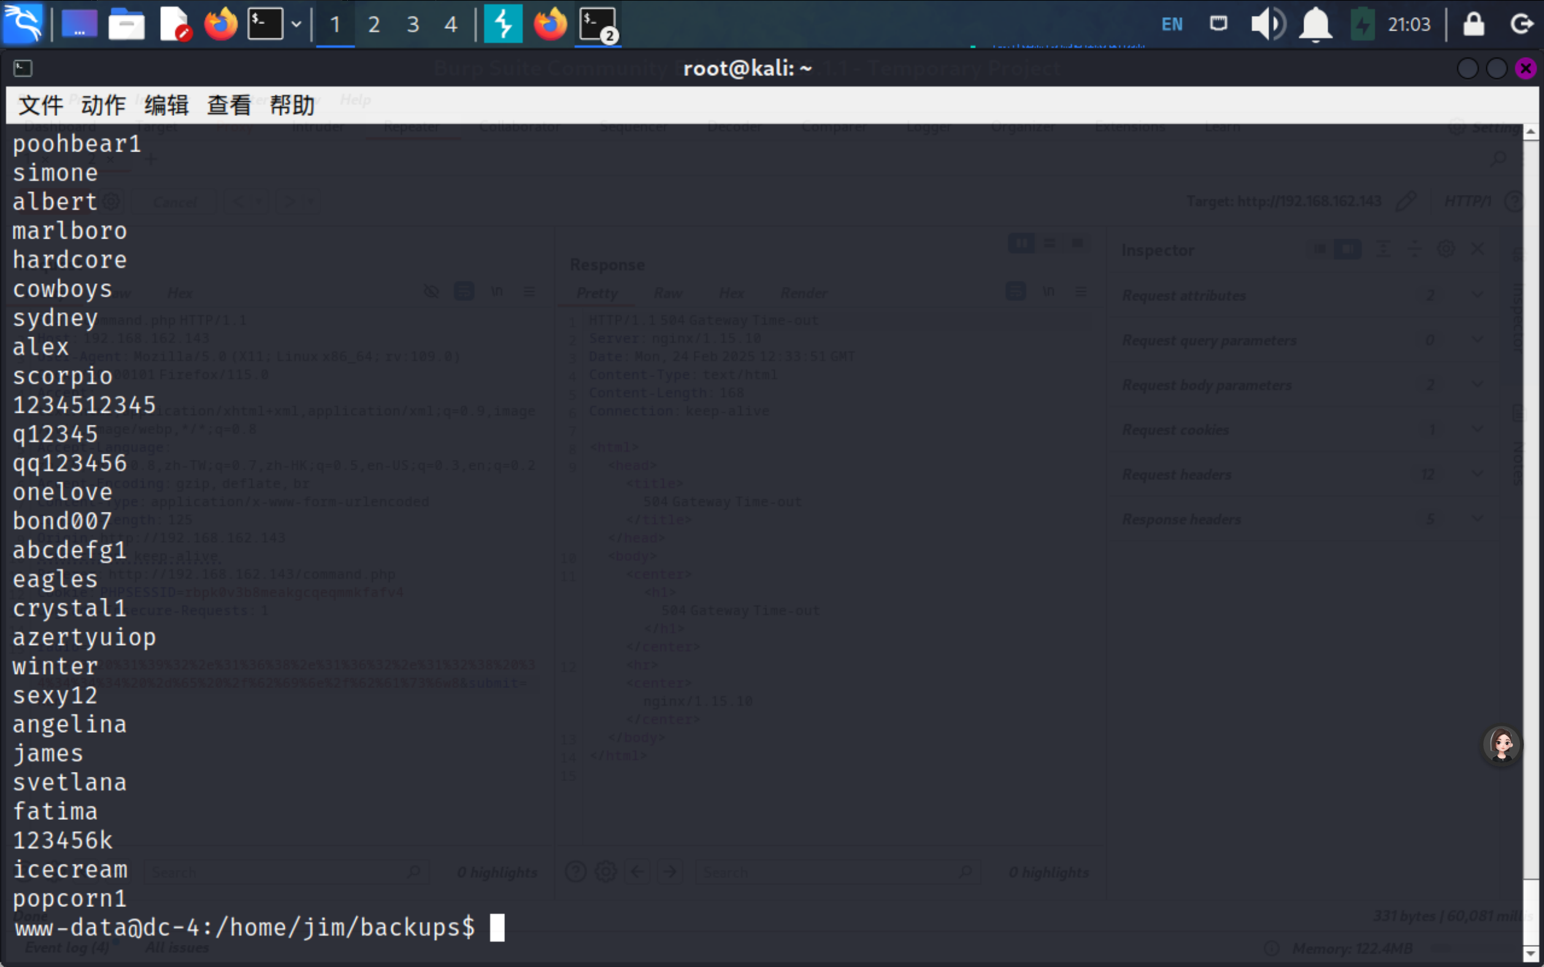
Task: Switch to the Burp Suite taskbar icon
Action: click(503, 25)
